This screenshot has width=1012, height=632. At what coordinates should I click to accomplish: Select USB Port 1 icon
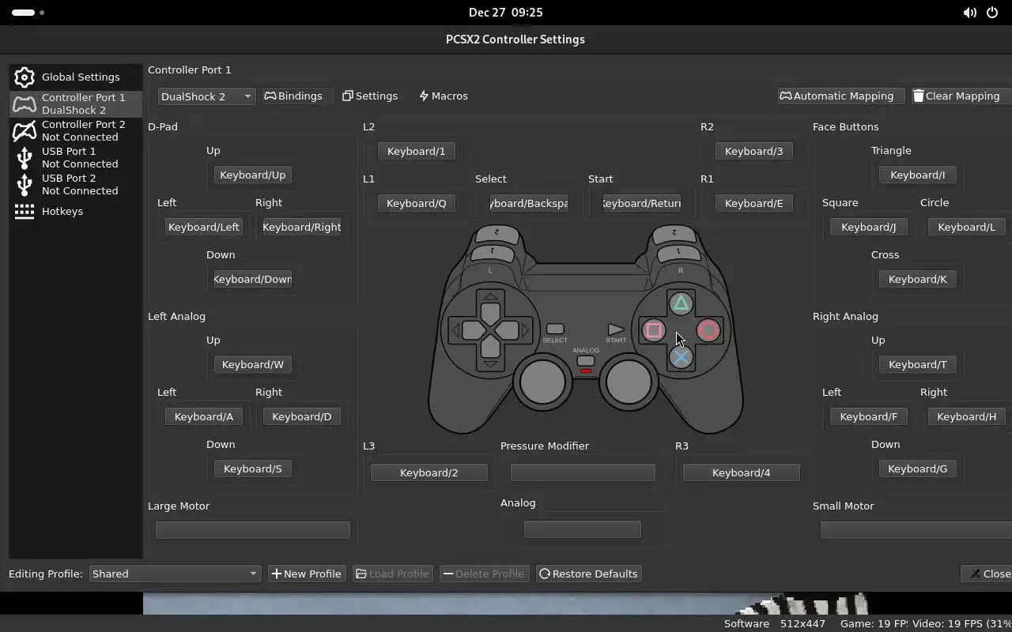click(x=25, y=157)
